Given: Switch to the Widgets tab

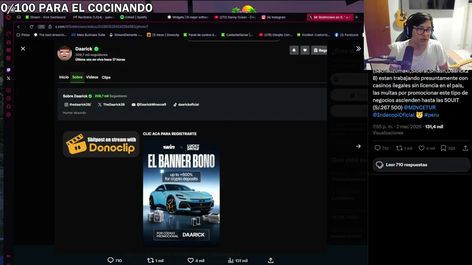Looking at the screenshot, I should 188,17.
